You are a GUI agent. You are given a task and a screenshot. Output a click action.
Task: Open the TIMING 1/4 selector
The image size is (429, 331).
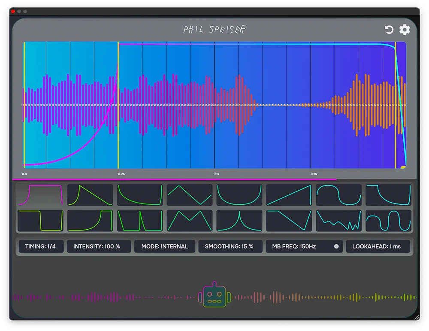41,246
